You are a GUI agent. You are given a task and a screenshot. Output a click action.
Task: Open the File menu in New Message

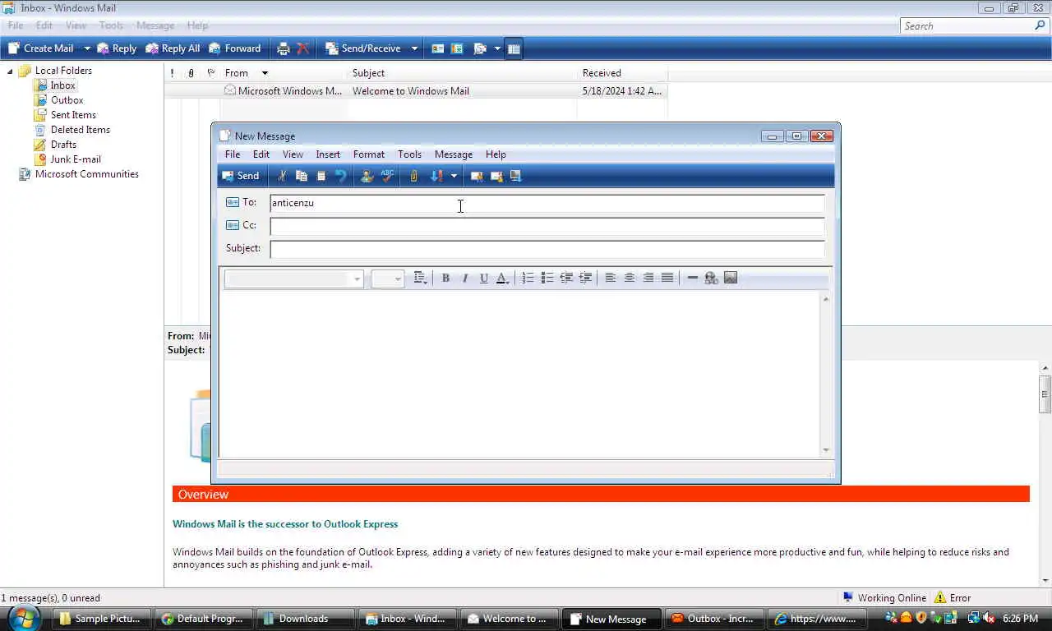pyautogui.click(x=233, y=154)
